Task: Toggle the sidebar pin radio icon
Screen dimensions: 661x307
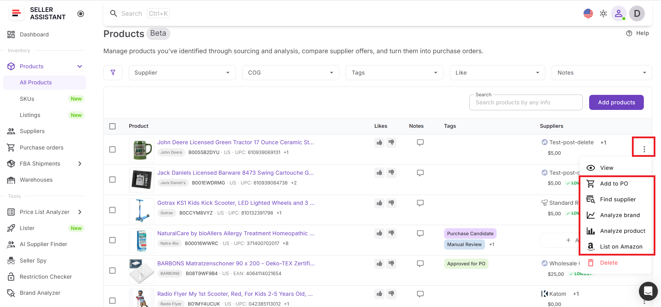Action: (81, 14)
